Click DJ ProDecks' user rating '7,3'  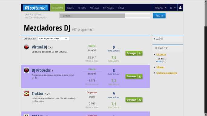114,81
